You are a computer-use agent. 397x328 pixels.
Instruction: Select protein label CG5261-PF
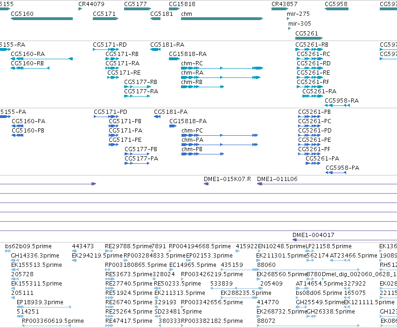coord(314,149)
